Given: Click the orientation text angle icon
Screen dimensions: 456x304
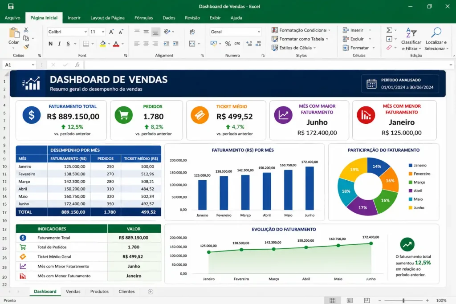Looking at the screenshot, I should (x=167, y=32).
